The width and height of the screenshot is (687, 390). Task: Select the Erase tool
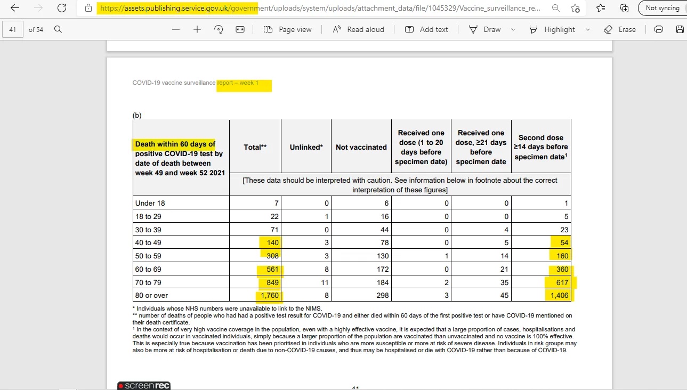pyautogui.click(x=620, y=29)
